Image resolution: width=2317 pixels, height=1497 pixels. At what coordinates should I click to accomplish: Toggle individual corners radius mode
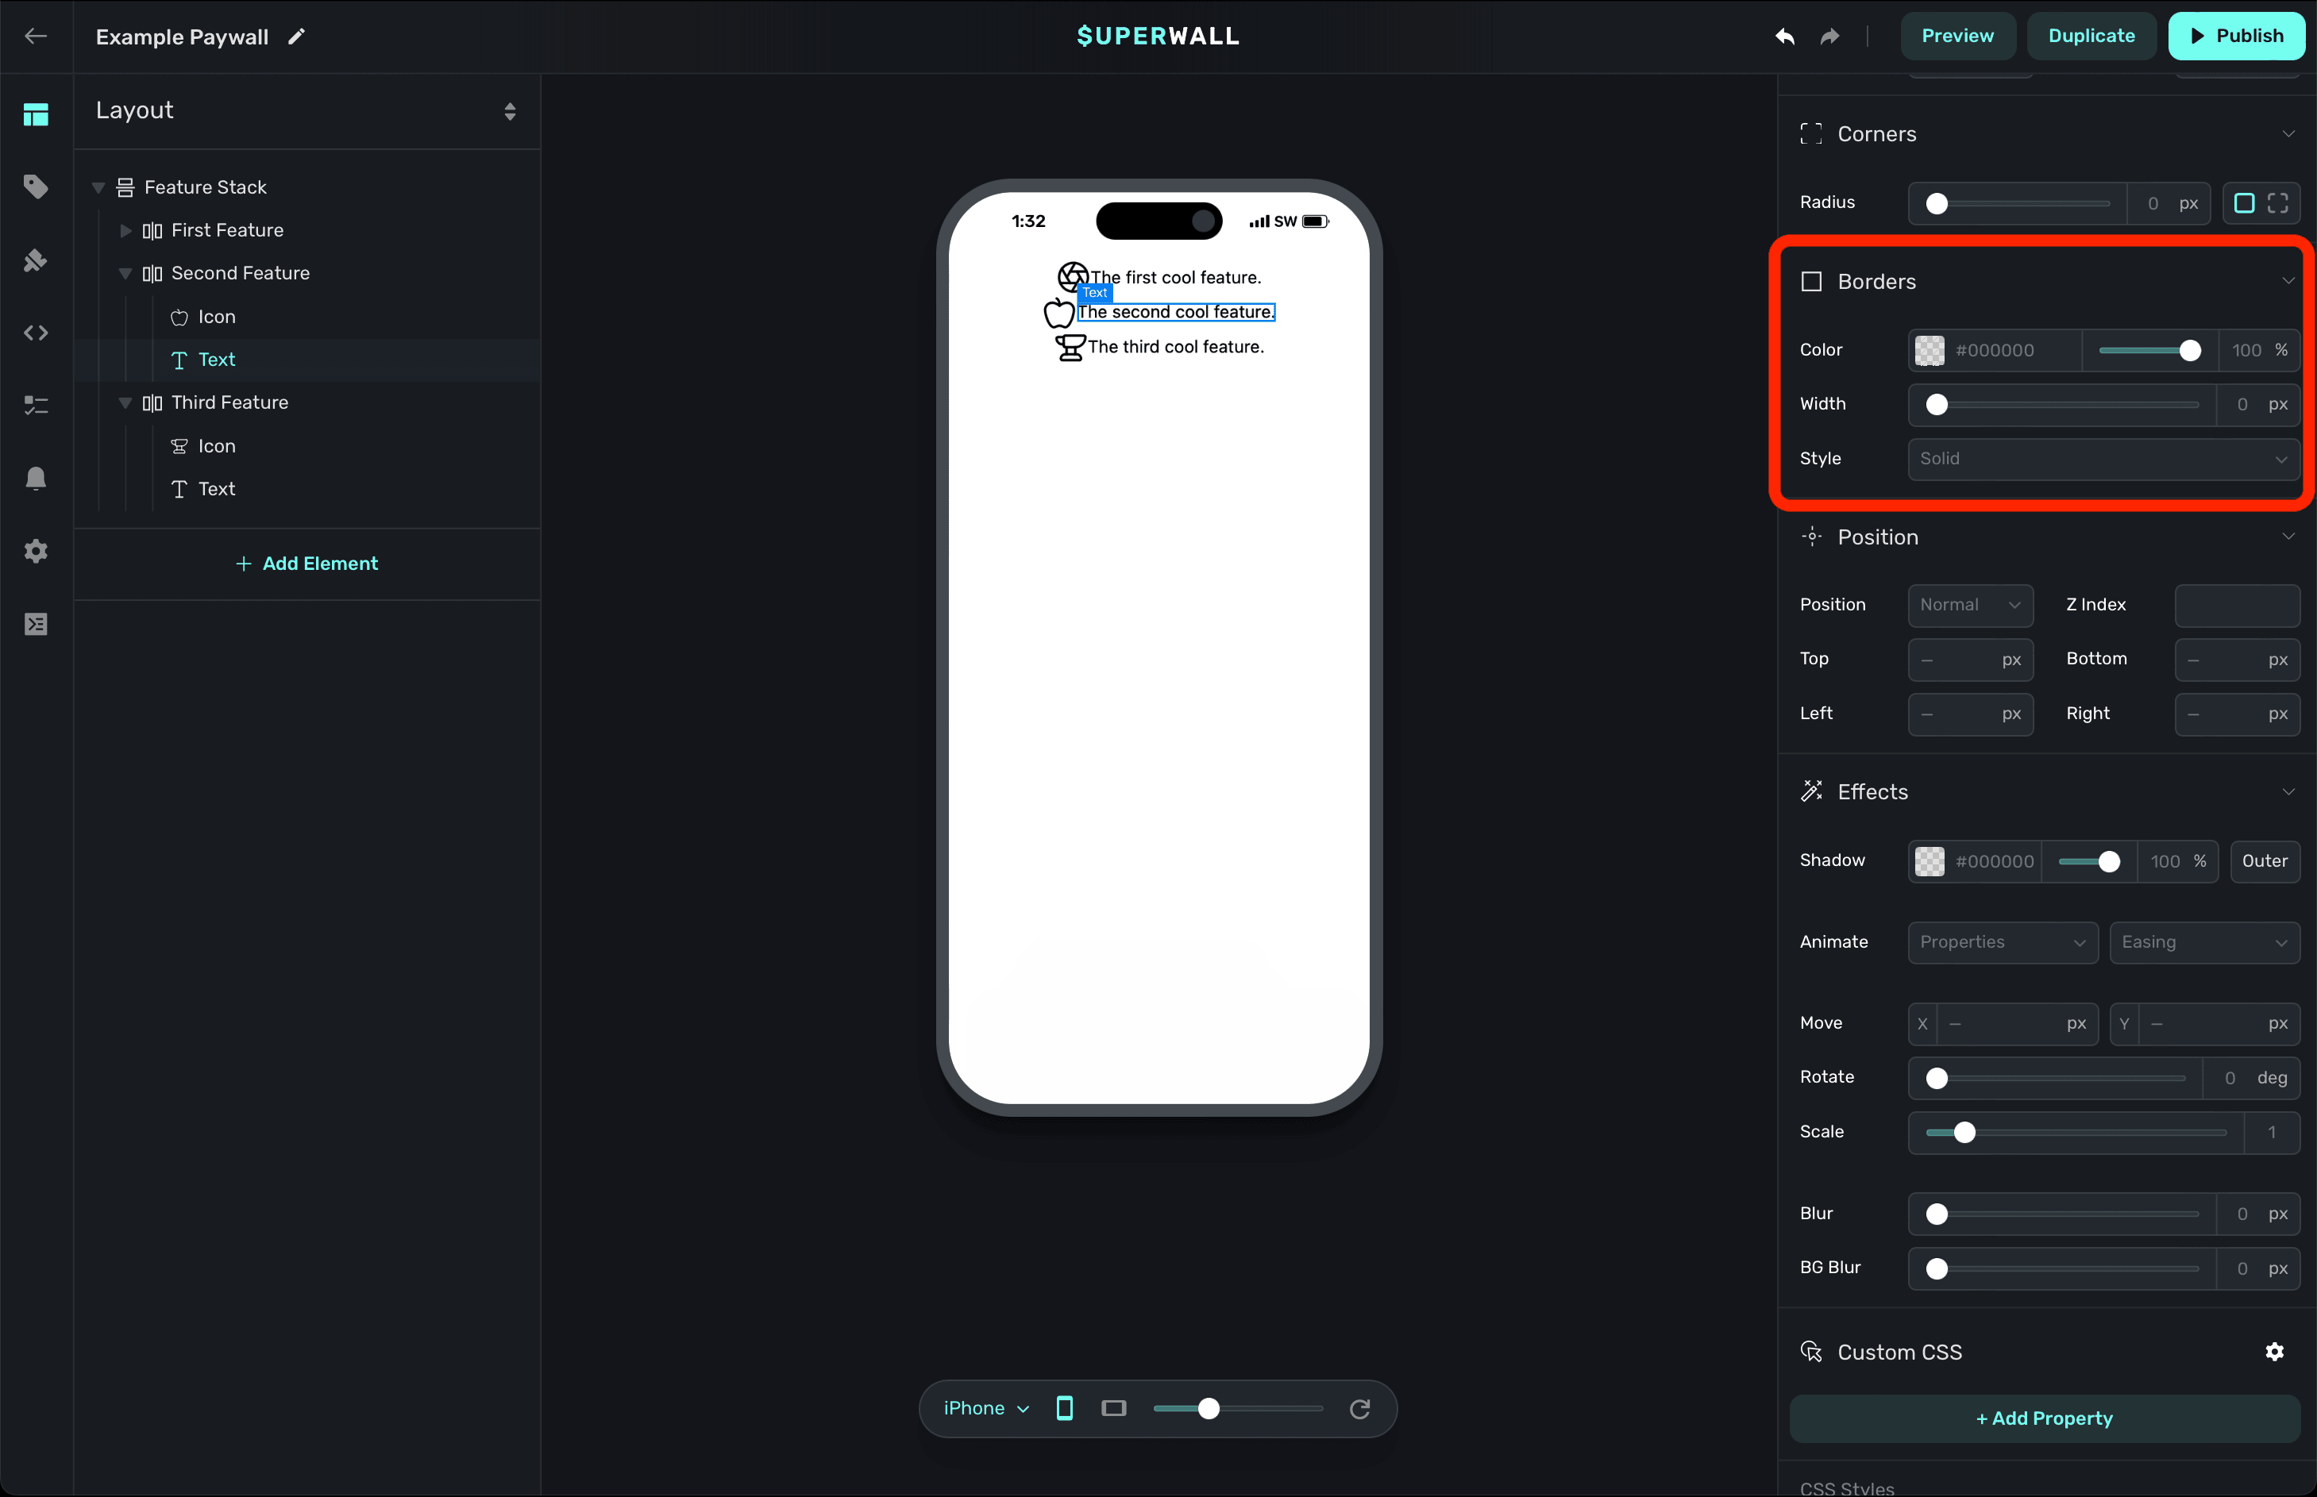(x=2277, y=203)
